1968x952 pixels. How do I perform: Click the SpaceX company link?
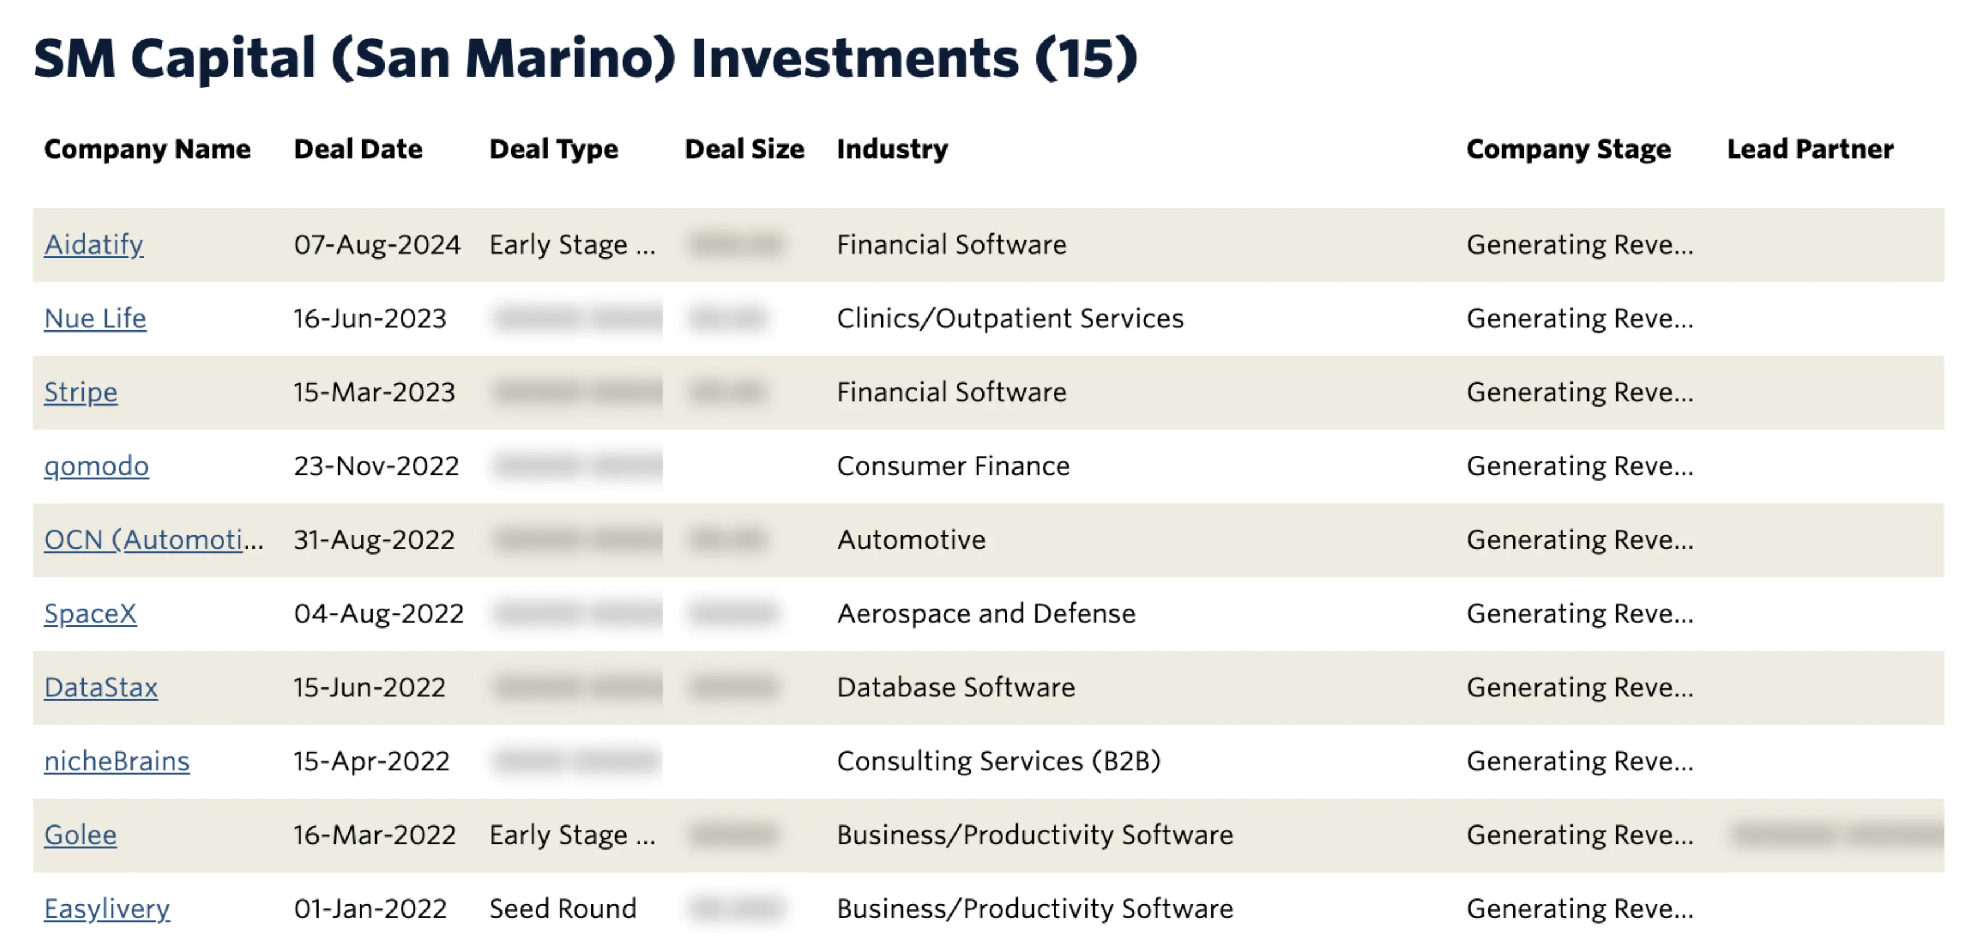point(90,614)
